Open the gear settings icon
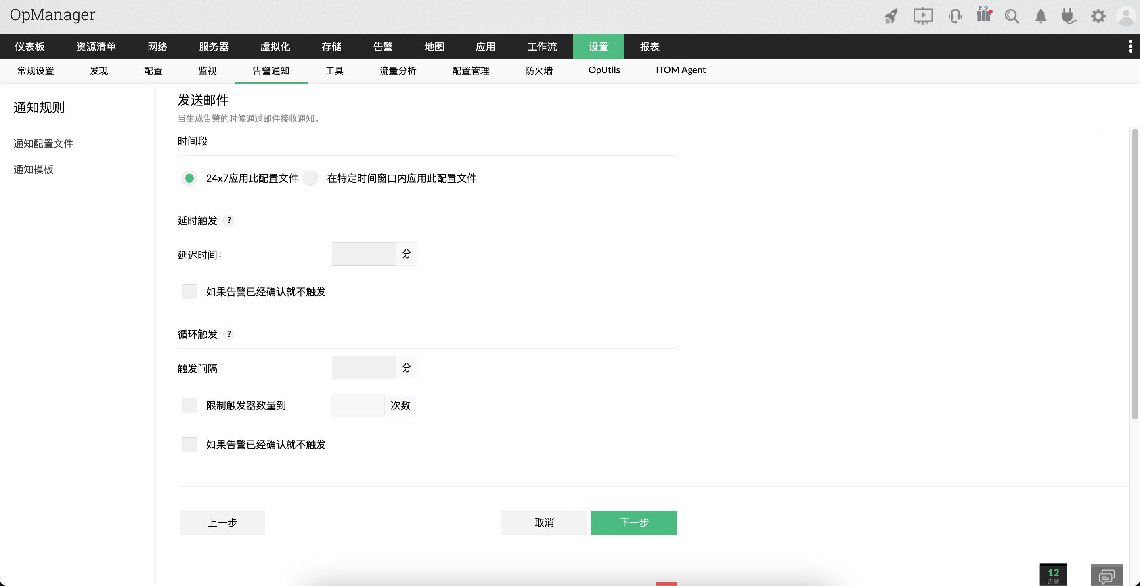 coord(1098,16)
